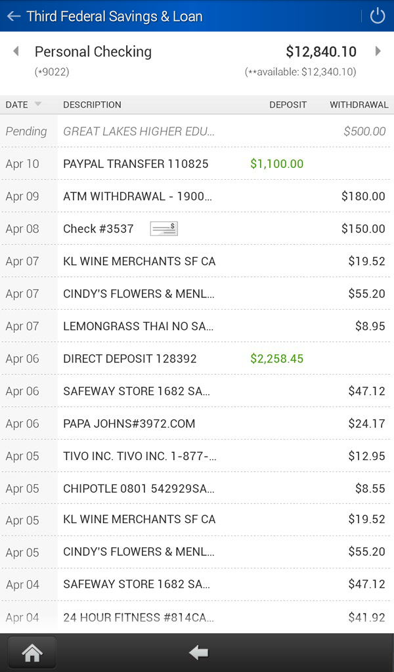The image size is (394, 672).
Task: Toggle date sort order arrow
Action: pyautogui.click(x=37, y=104)
